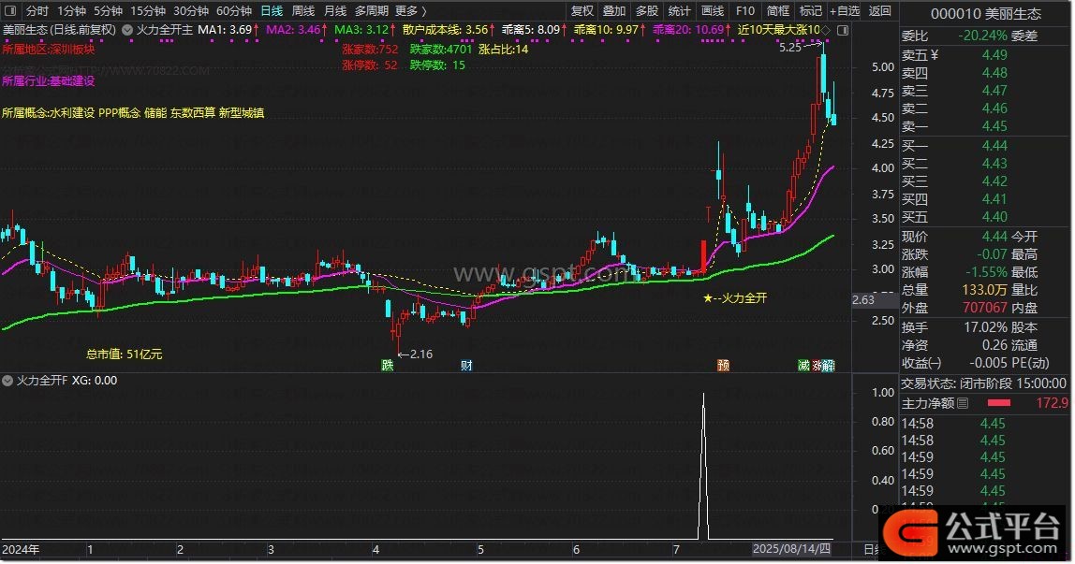Click the 跌停数: 15 statistic

pyautogui.click(x=437, y=65)
